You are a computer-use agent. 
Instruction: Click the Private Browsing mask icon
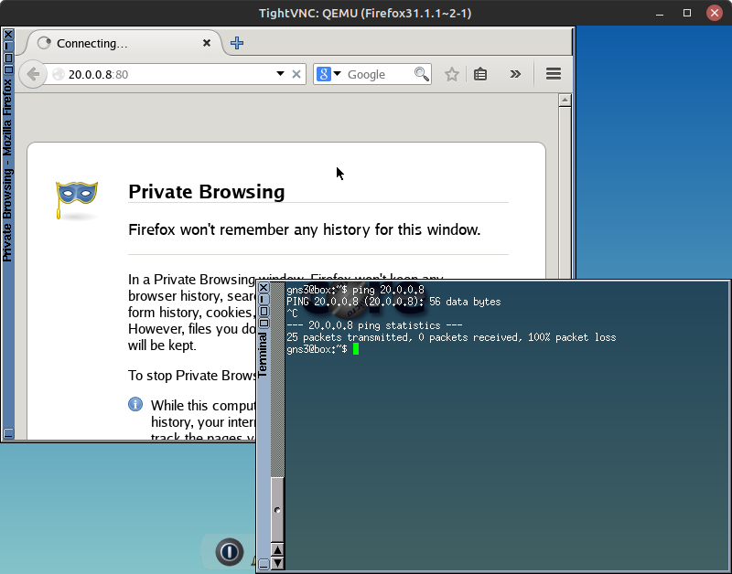(x=77, y=200)
